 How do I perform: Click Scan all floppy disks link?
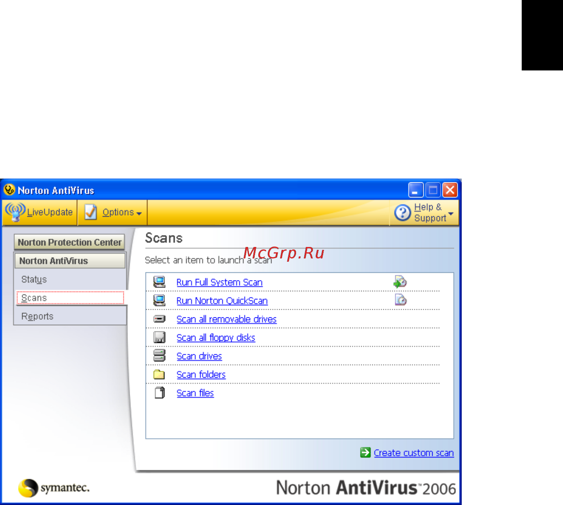(216, 337)
